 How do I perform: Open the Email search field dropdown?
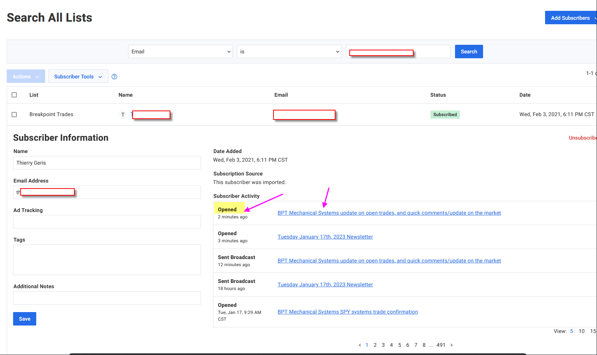tap(180, 52)
